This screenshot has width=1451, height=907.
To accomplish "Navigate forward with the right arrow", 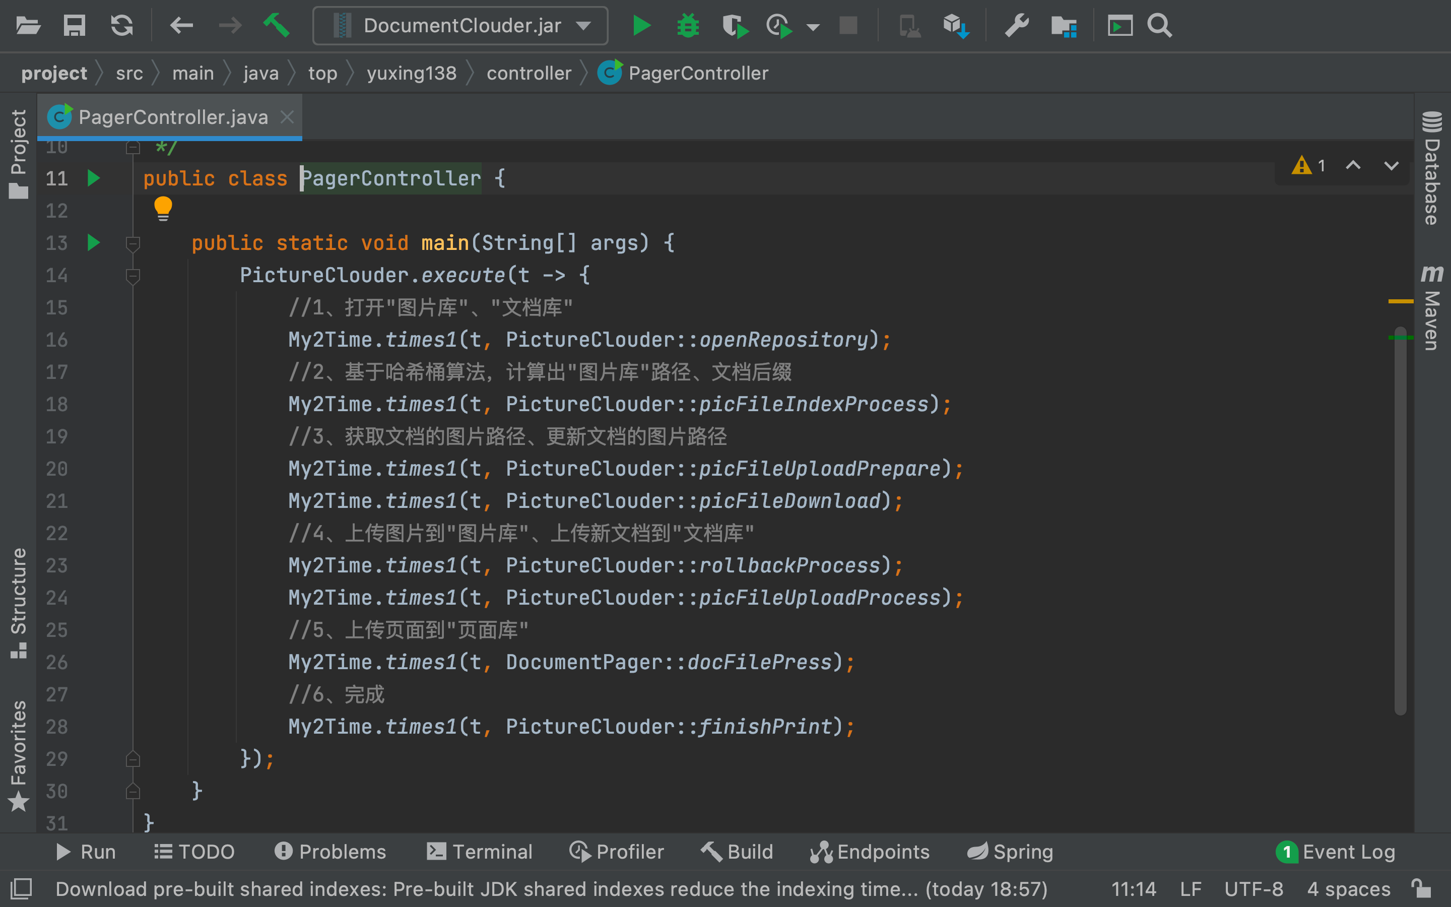I will tap(230, 26).
